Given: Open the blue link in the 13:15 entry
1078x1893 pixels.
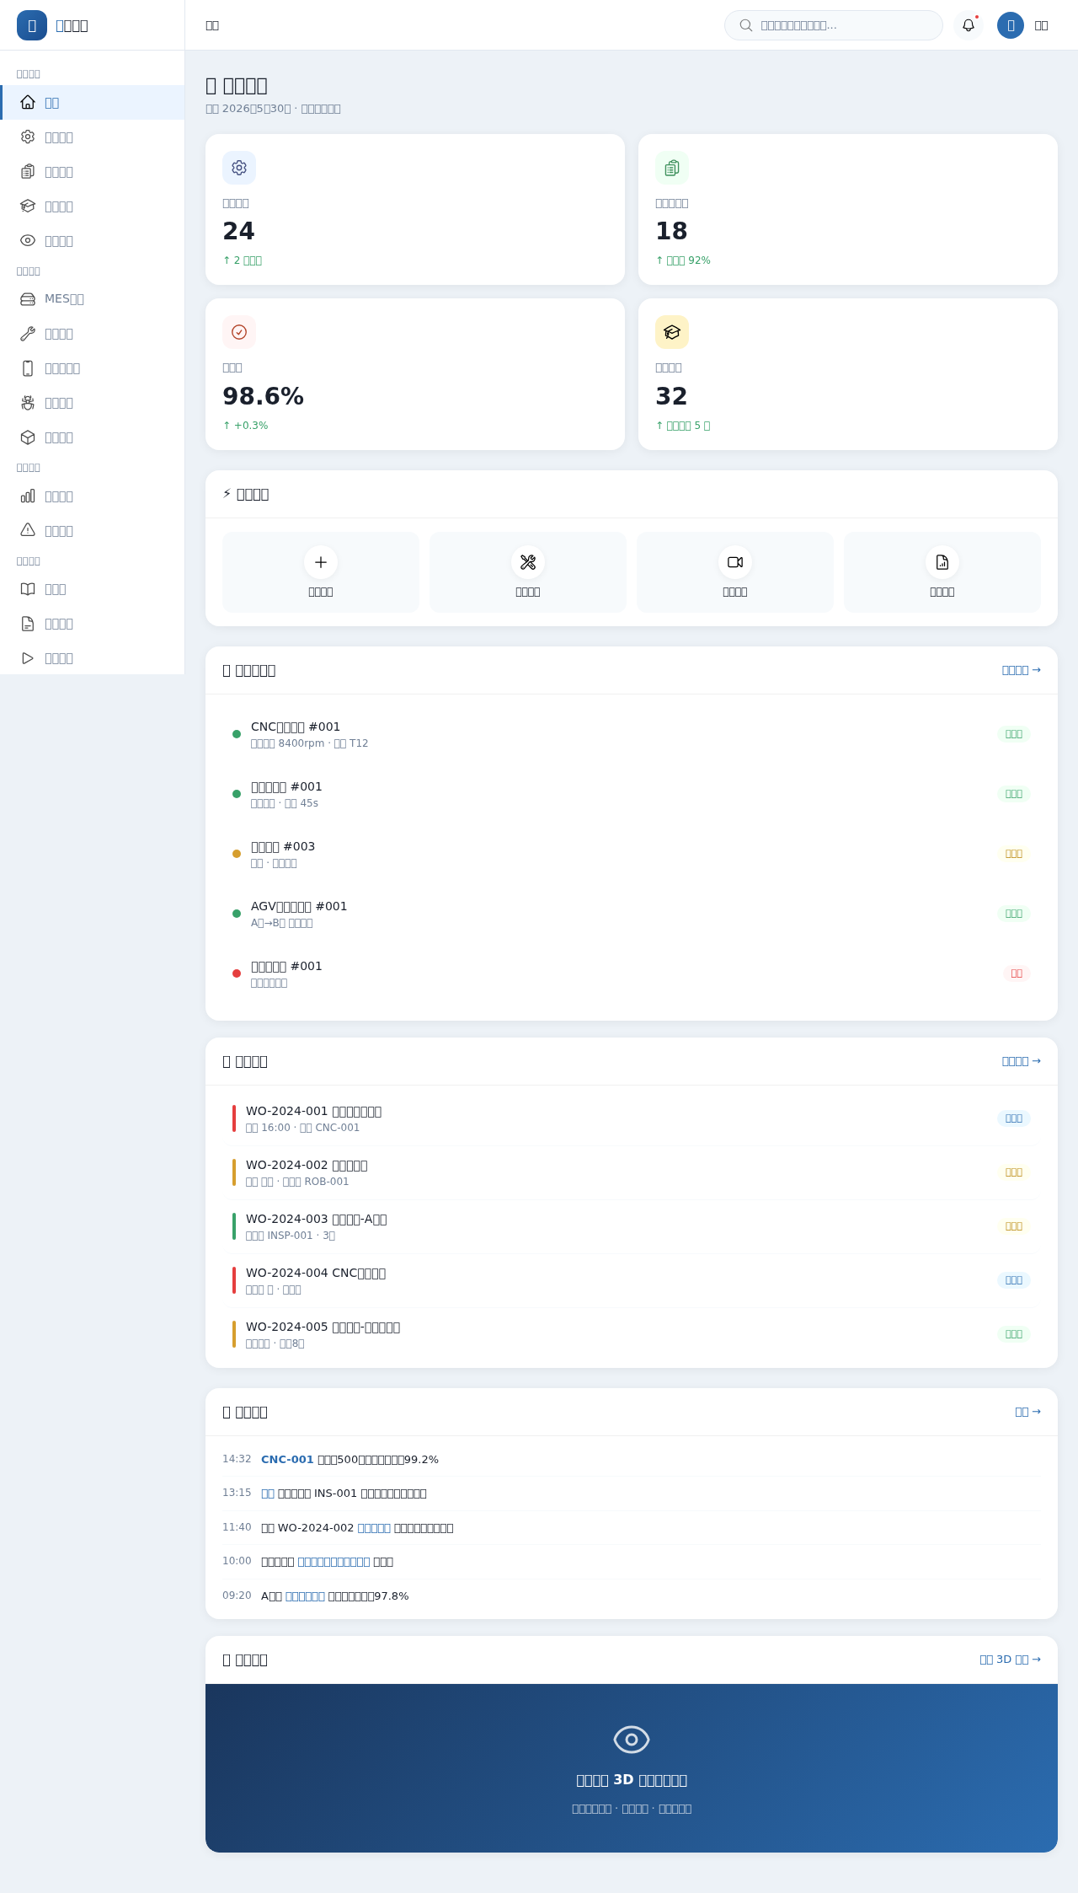Looking at the screenshot, I should click(268, 1493).
